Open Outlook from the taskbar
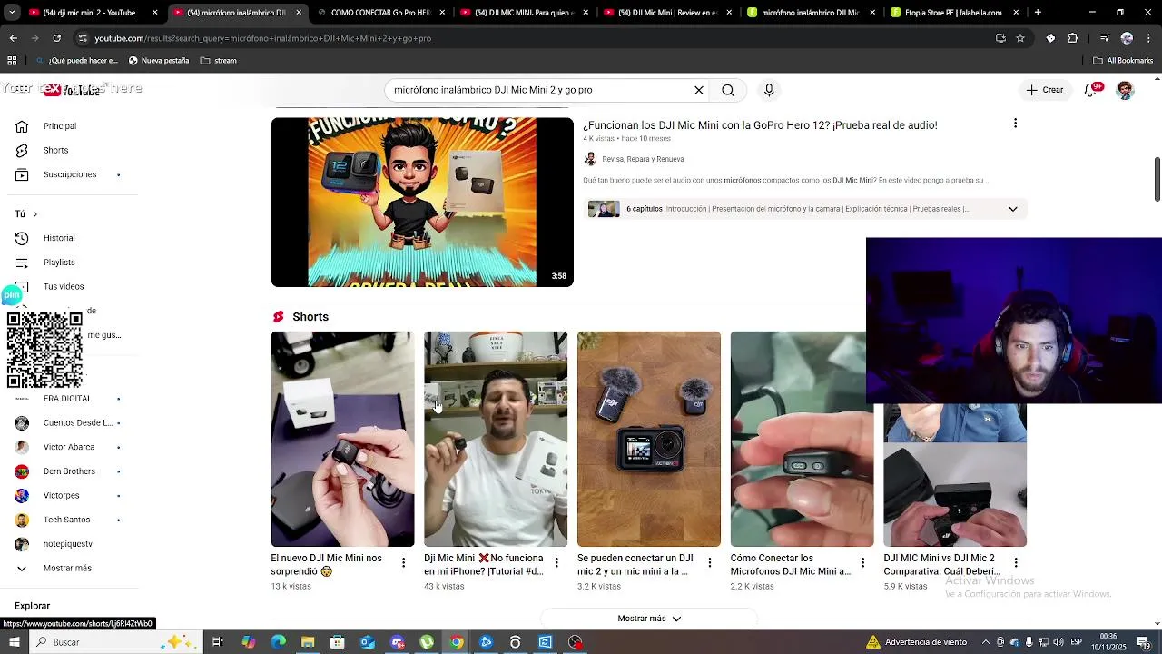The width and height of the screenshot is (1162, 654). point(367,642)
